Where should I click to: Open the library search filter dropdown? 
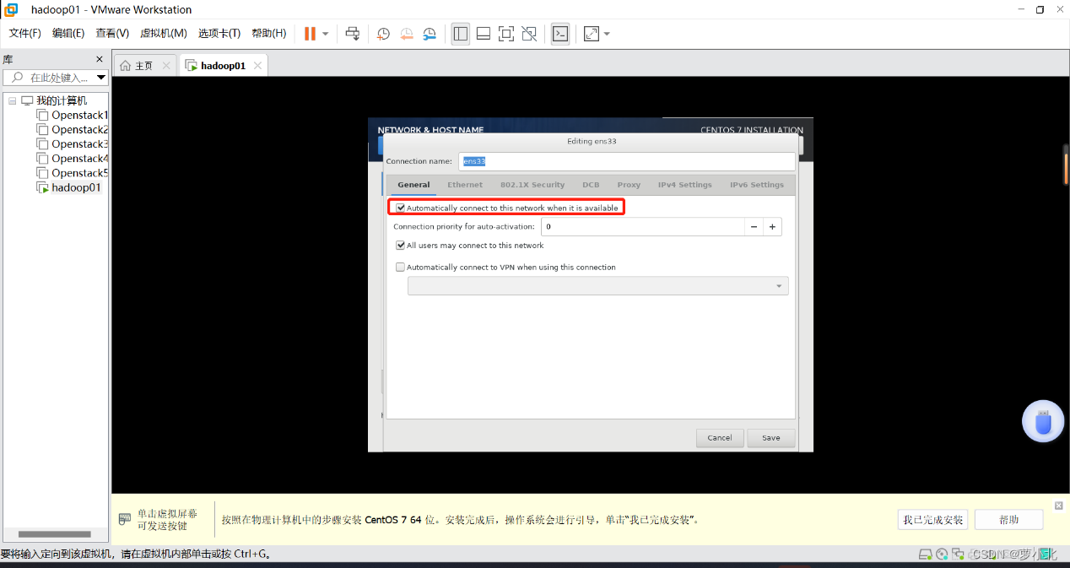coord(101,77)
